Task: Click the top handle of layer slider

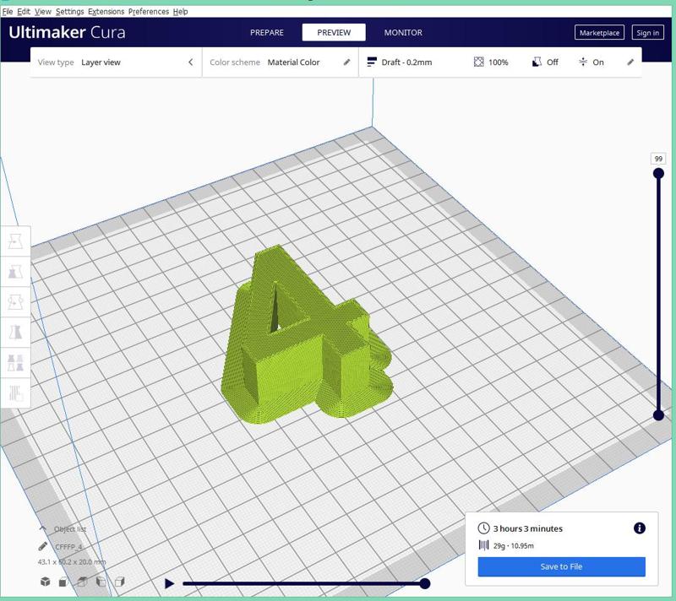Action: click(658, 174)
